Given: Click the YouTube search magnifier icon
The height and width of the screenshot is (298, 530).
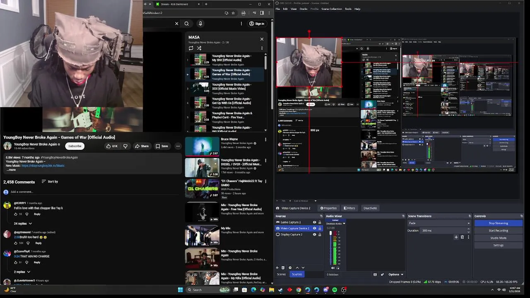Looking at the screenshot, I should pyautogui.click(x=187, y=24).
